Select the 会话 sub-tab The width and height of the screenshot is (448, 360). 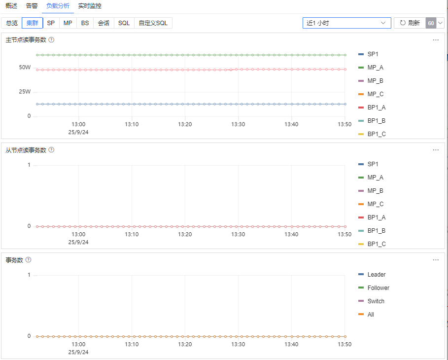tap(103, 23)
